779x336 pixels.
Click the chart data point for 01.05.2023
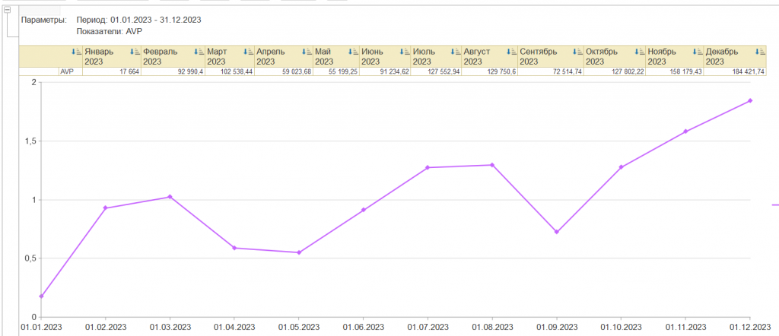click(299, 252)
